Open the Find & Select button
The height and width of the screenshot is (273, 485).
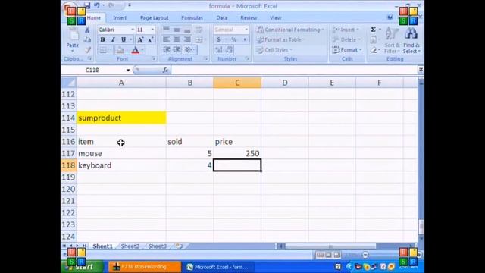[x=411, y=40]
